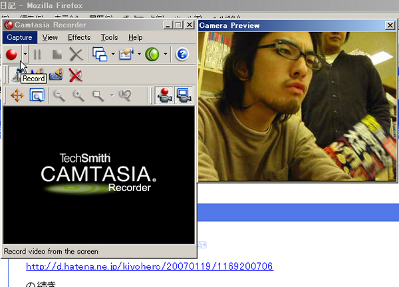Close the Camera Preview window

(x=390, y=25)
